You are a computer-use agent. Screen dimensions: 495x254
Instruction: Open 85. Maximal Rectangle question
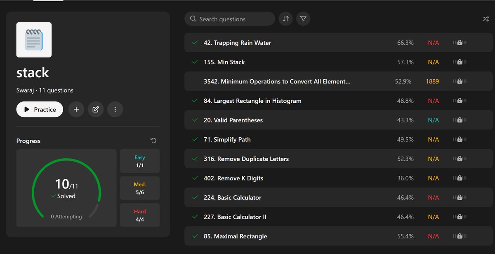point(338,236)
